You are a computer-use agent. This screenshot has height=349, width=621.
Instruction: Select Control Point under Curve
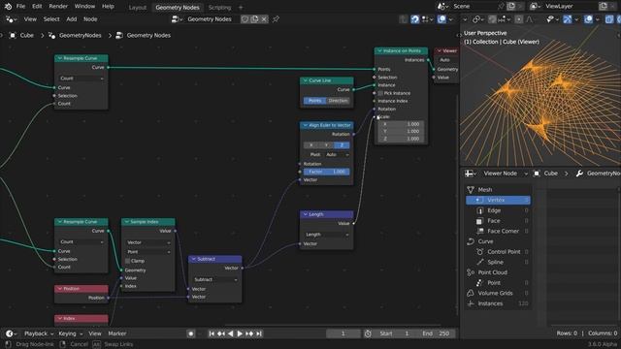[498, 252]
